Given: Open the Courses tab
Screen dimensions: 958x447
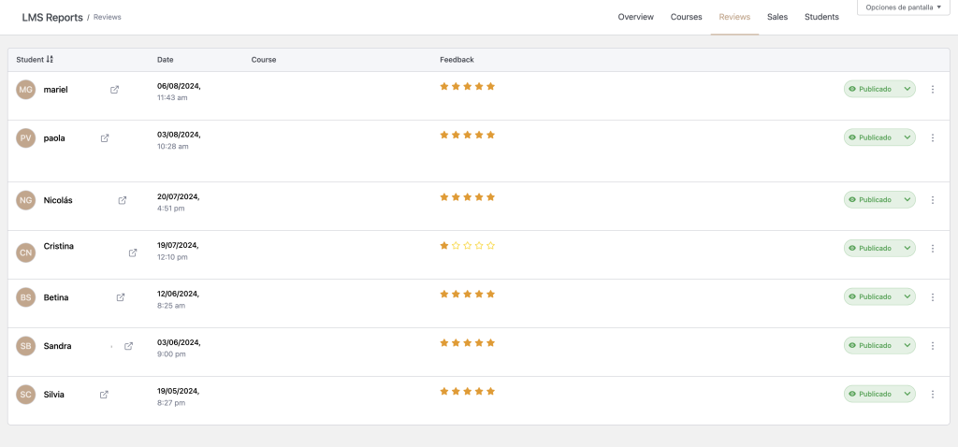Looking at the screenshot, I should click(686, 17).
